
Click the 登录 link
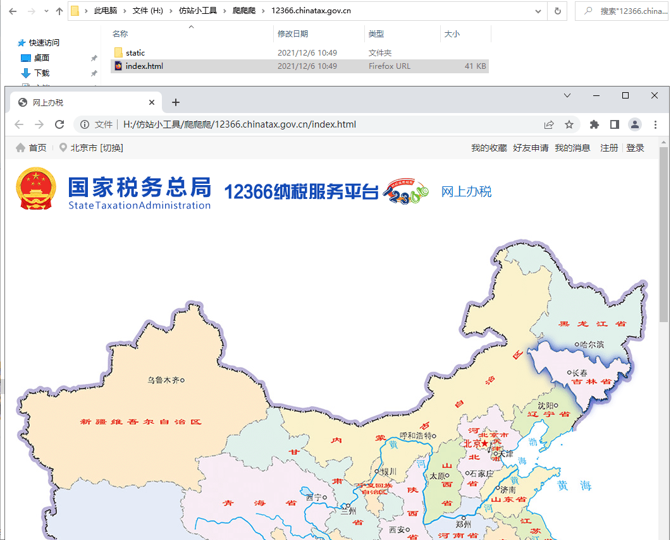coord(636,148)
